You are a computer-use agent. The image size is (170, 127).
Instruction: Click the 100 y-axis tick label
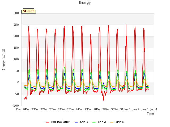pos(16,59)
